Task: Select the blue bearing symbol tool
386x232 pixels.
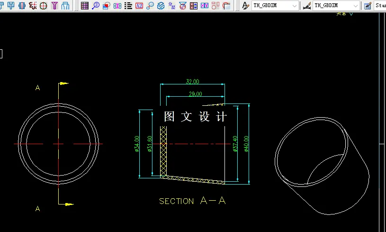Action: 22,5
